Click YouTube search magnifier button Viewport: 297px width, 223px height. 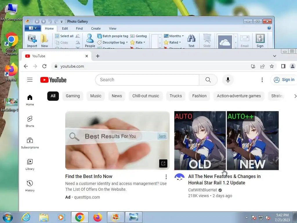click(x=208, y=80)
